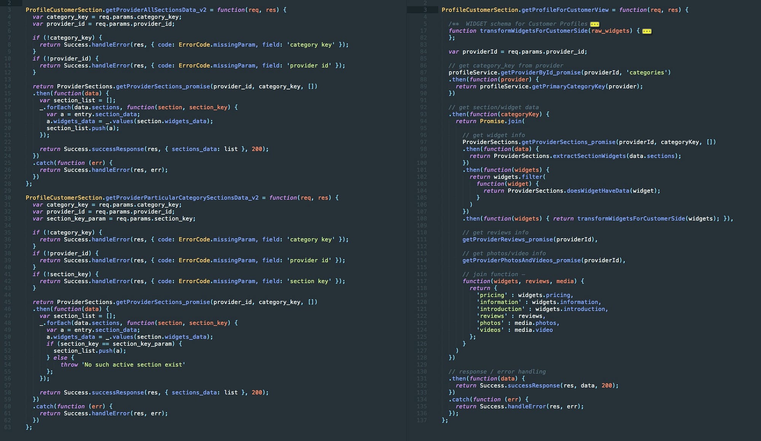Click the 'introduction' key in return object
The width and height of the screenshot is (761, 441).
click(501, 309)
